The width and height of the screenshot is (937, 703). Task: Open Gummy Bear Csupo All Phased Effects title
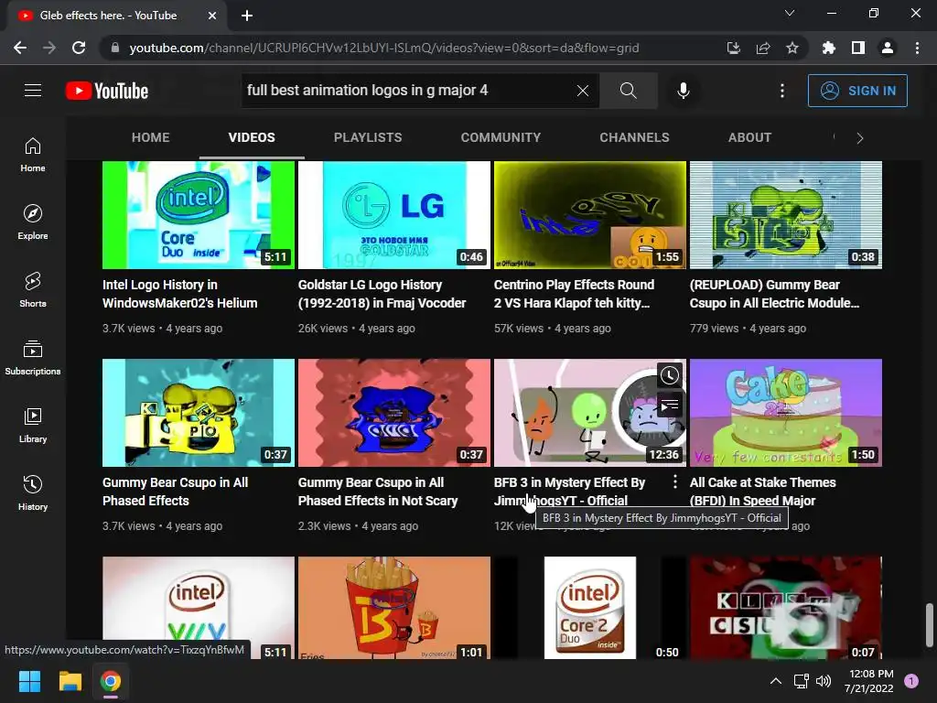click(175, 492)
